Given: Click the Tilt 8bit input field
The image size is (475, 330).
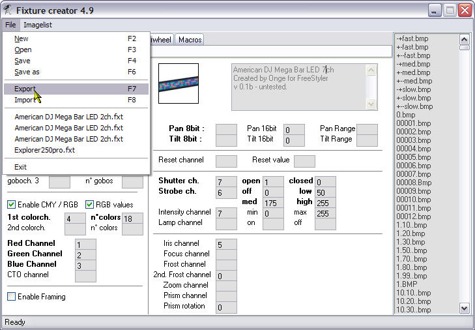Looking at the screenshot, I should 226,140.
